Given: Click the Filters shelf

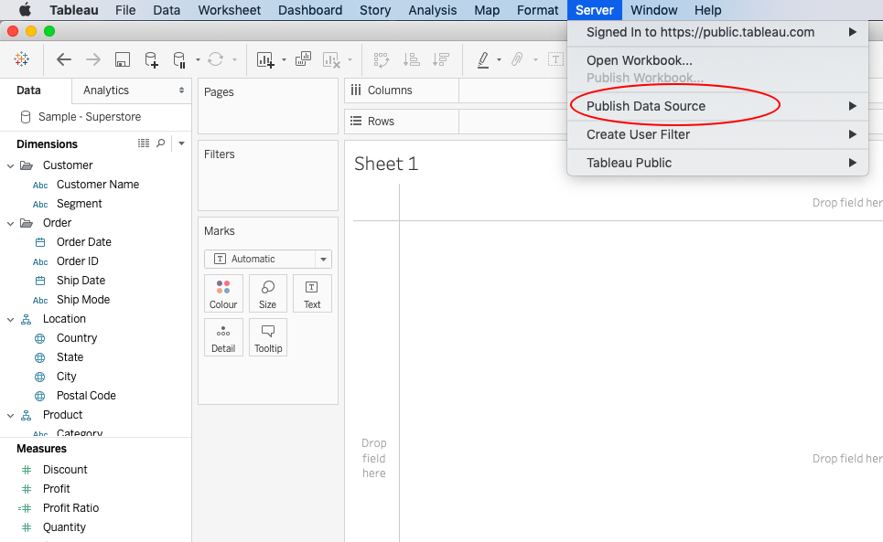Looking at the screenshot, I should 268,175.
